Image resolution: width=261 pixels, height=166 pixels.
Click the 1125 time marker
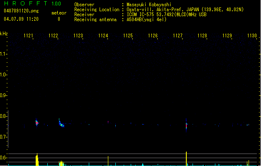click(x=128, y=36)
